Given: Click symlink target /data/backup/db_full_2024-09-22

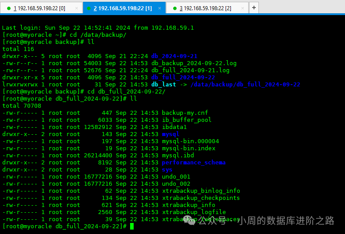Looking at the screenshot, I should [x=246, y=84].
